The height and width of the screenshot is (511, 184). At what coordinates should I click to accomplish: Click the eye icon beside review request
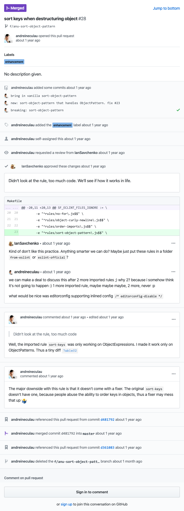click(x=6, y=153)
